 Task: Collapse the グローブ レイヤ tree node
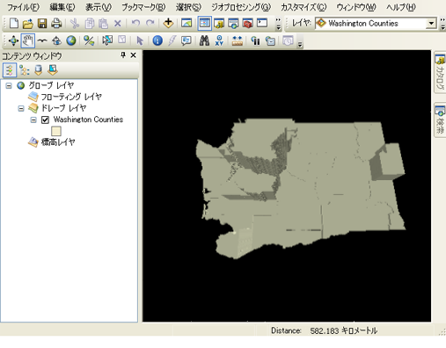(9, 86)
